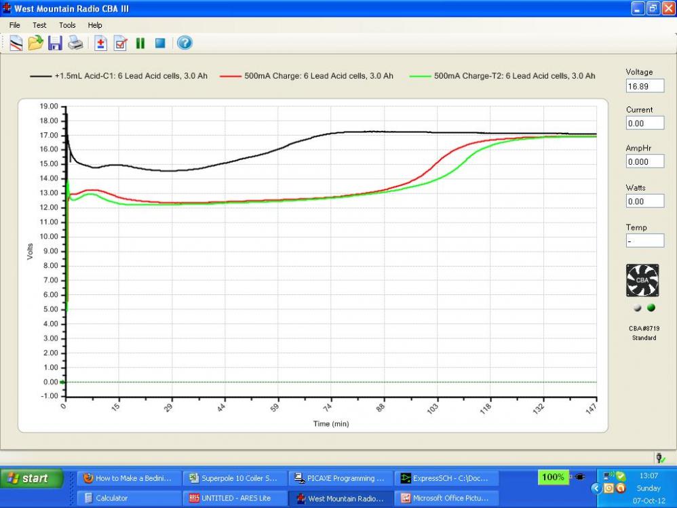677x508 pixels.
Task: Switch to Microsoft Office Picture taskbar item
Action: click(446, 498)
